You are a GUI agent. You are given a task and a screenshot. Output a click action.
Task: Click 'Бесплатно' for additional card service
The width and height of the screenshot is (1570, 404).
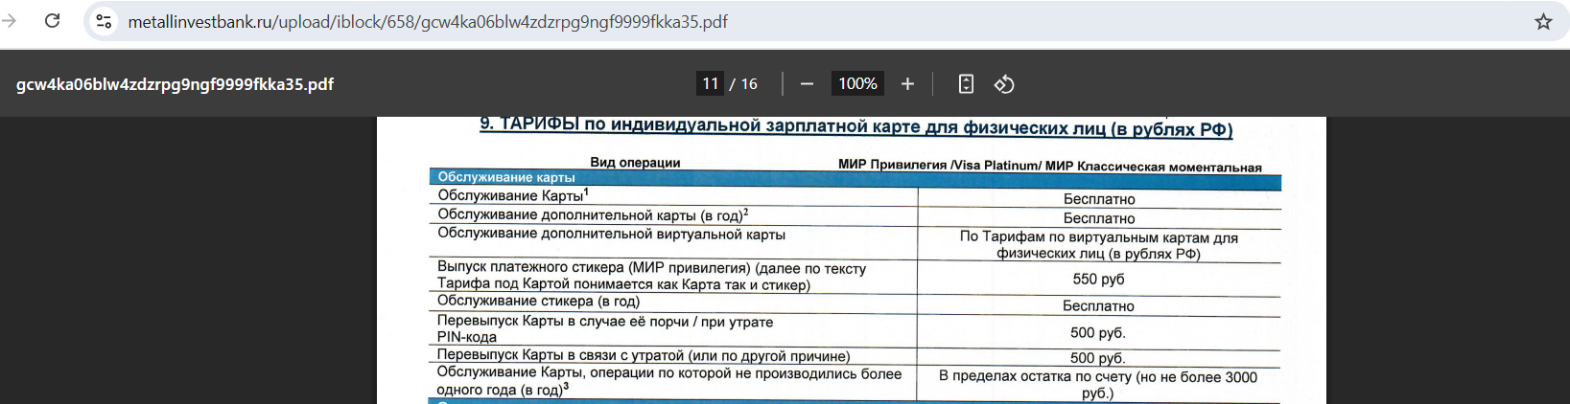point(1099,218)
